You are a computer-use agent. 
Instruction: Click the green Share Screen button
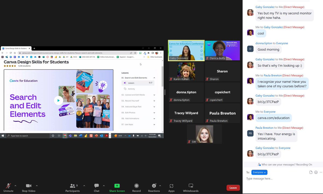[117, 187]
